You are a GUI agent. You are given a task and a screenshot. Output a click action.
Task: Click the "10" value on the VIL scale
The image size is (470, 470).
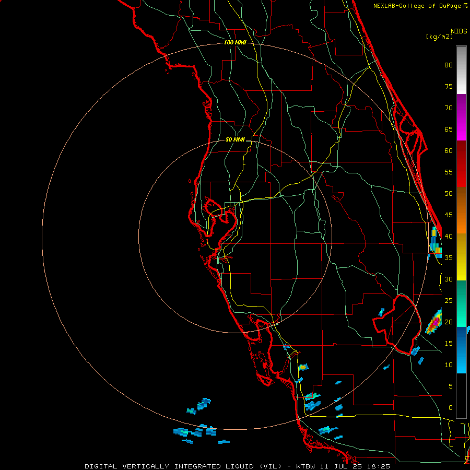coord(449,365)
